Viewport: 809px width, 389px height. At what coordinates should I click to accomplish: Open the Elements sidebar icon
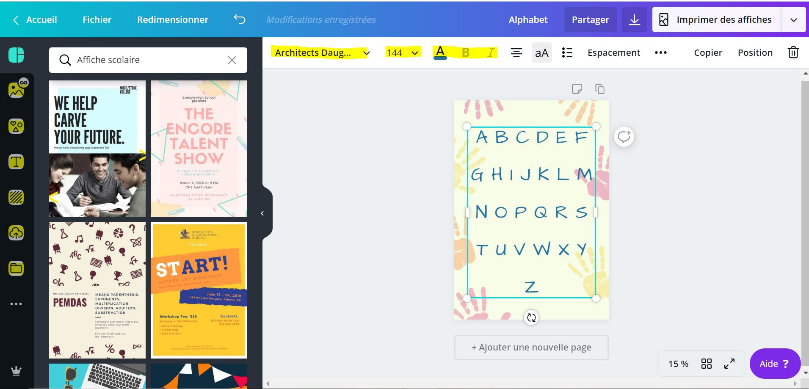(16, 126)
